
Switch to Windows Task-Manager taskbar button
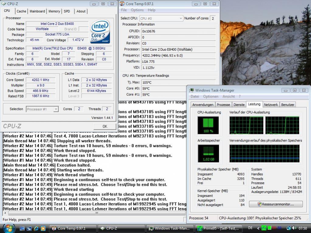click(x=170, y=228)
